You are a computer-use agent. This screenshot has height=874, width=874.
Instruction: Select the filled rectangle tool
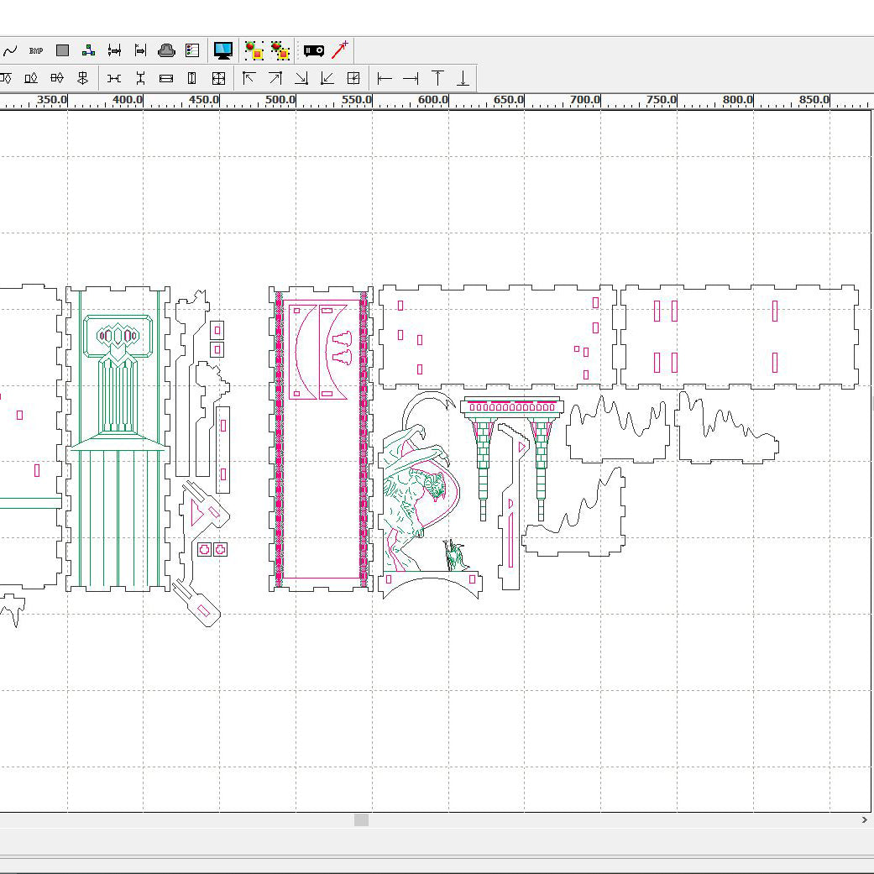[61, 50]
